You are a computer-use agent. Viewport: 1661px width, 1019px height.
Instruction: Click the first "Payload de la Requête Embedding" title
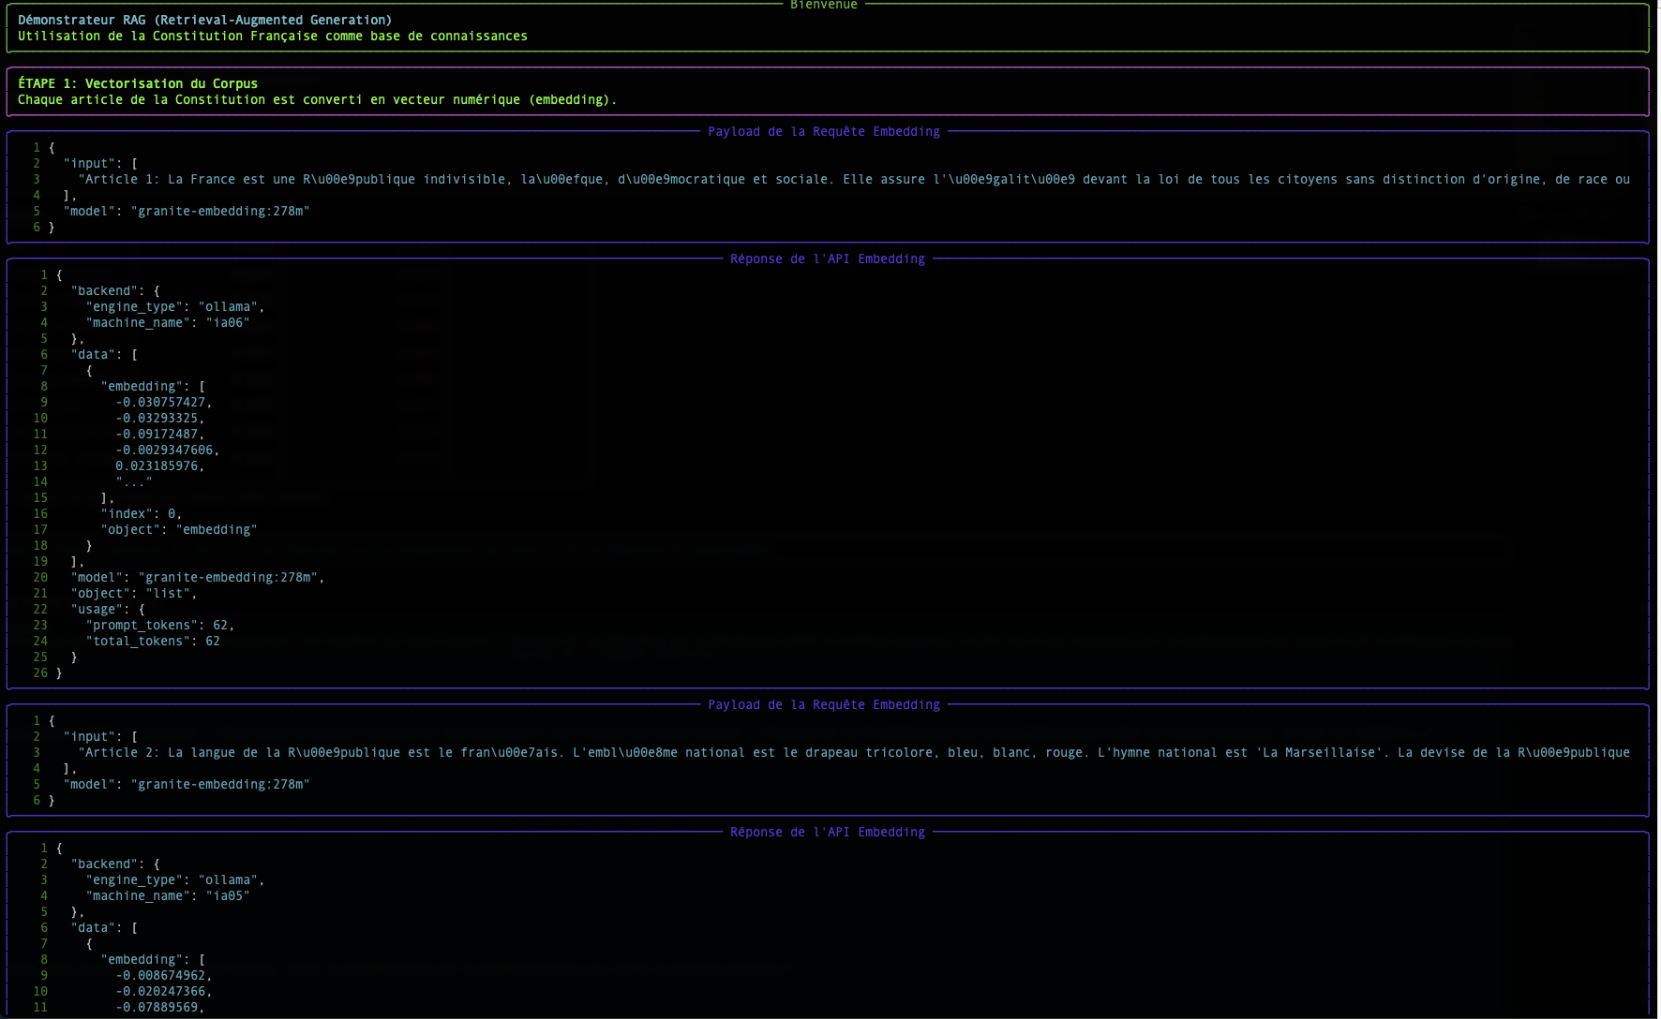(x=823, y=132)
